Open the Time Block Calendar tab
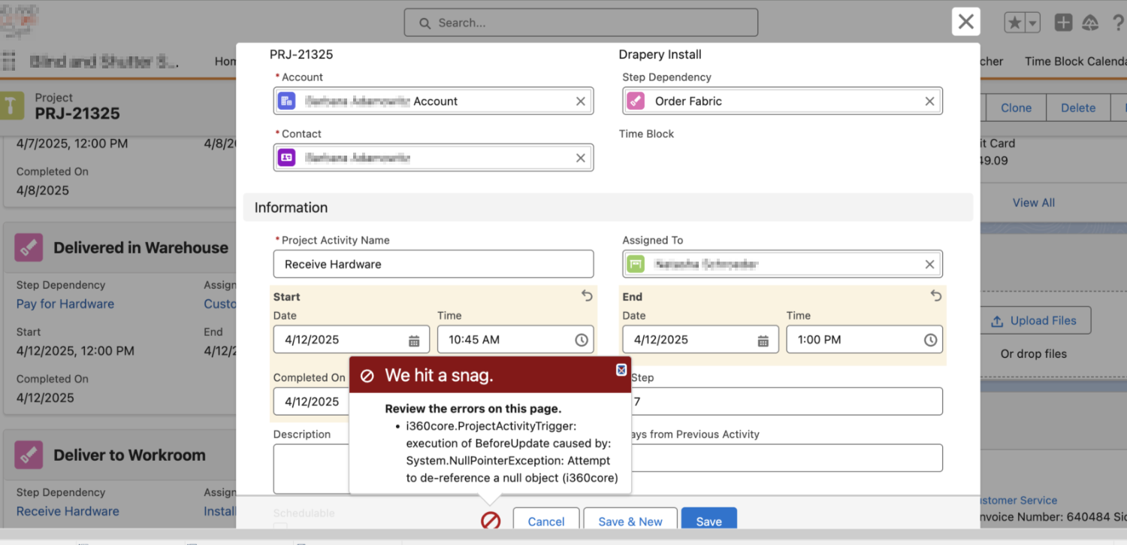This screenshot has height=545, width=1127. tap(1076, 62)
